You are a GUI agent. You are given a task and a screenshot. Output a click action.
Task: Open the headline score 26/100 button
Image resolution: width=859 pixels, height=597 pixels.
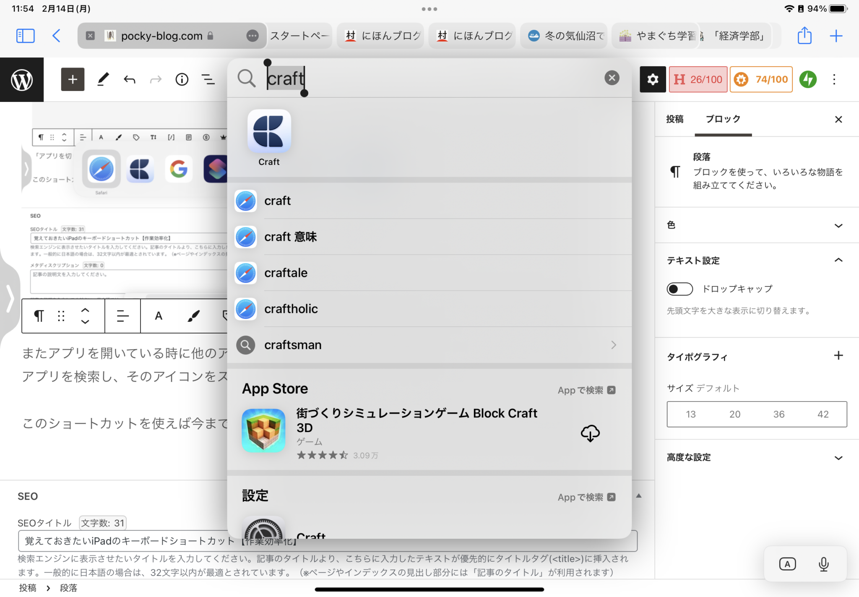tap(698, 79)
